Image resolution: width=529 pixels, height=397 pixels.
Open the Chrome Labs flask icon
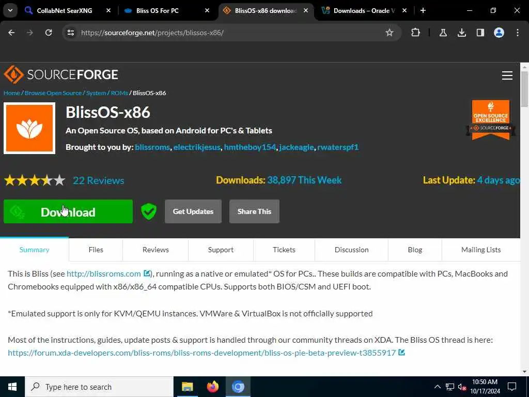(x=443, y=33)
